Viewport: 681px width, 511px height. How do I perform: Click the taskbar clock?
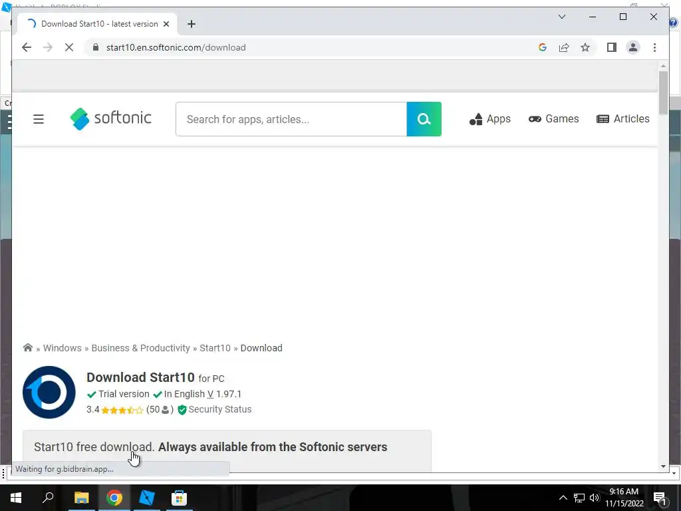click(624, 498)
